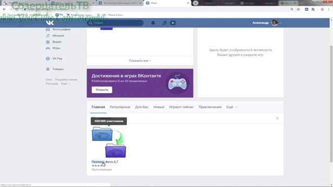Expand the Ещё tab dropdown
The image size is (333, 187).
point(231,107)
